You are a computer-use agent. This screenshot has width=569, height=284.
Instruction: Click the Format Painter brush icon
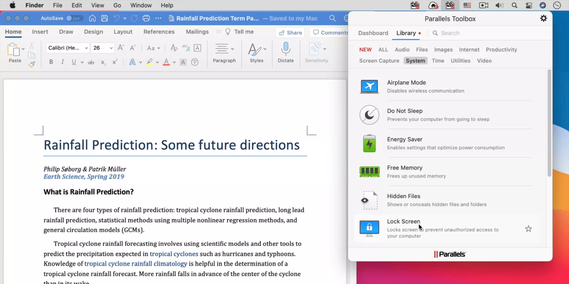point(32,64)
